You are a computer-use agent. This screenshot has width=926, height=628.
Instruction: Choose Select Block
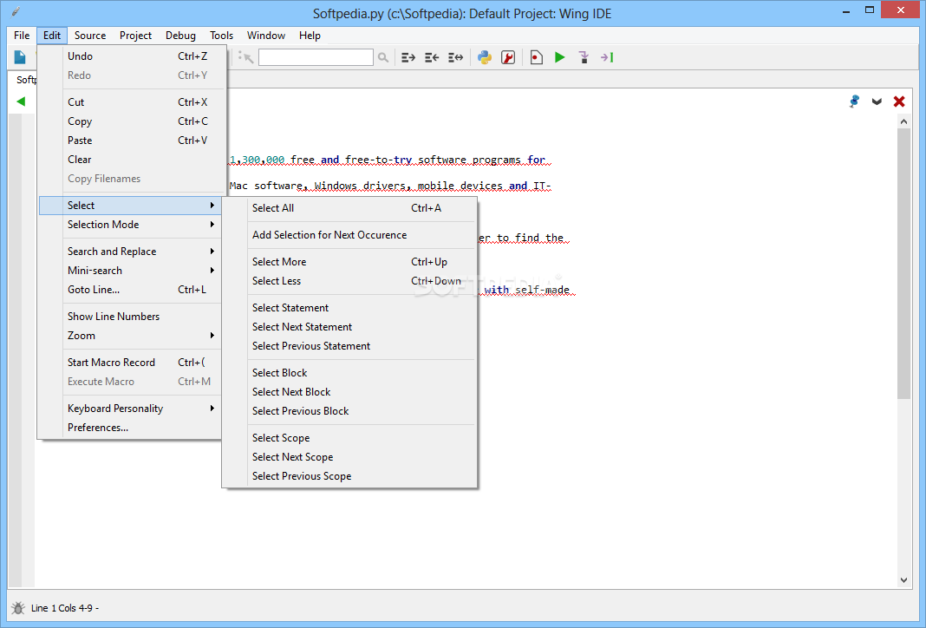pyautogui.click(x=349, y=373)
